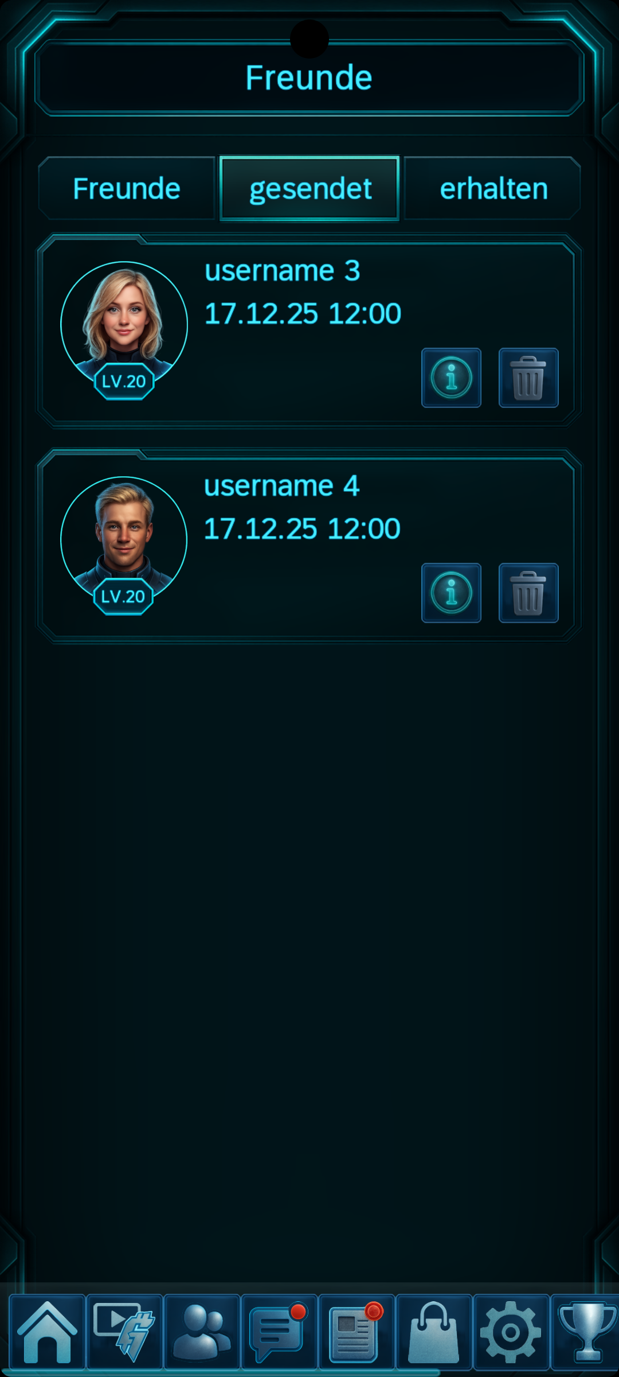Open settings gear icon
The width and height of the screenshot is (619, 1377).
tap(511, 1332)
